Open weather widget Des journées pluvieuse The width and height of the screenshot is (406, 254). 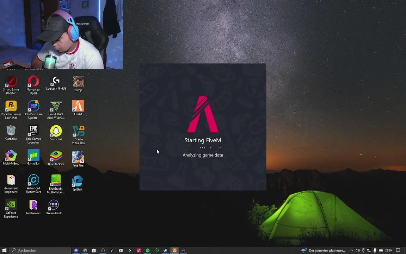point(324,250)
